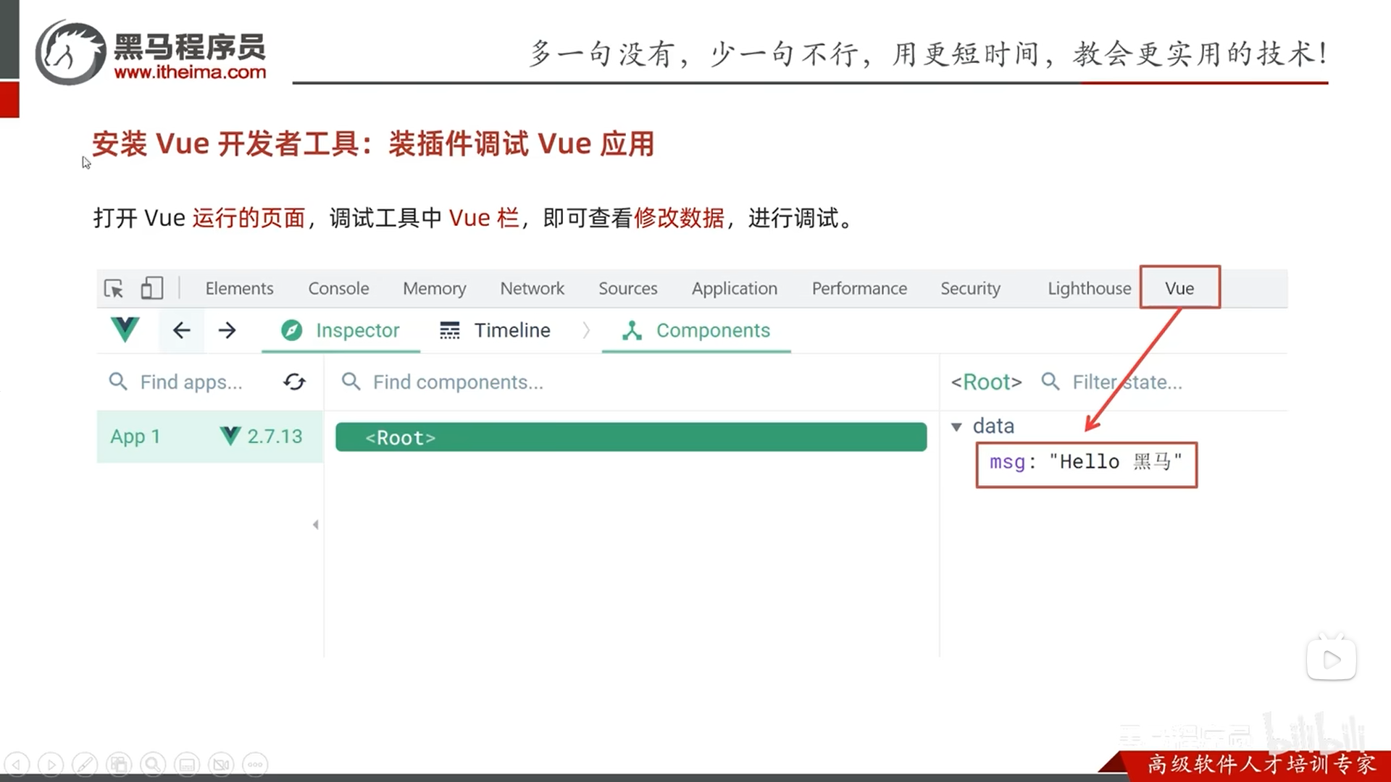Go back using the left arrow
This screenshot has height=782, width=1391.
click(x=181, y=330)
